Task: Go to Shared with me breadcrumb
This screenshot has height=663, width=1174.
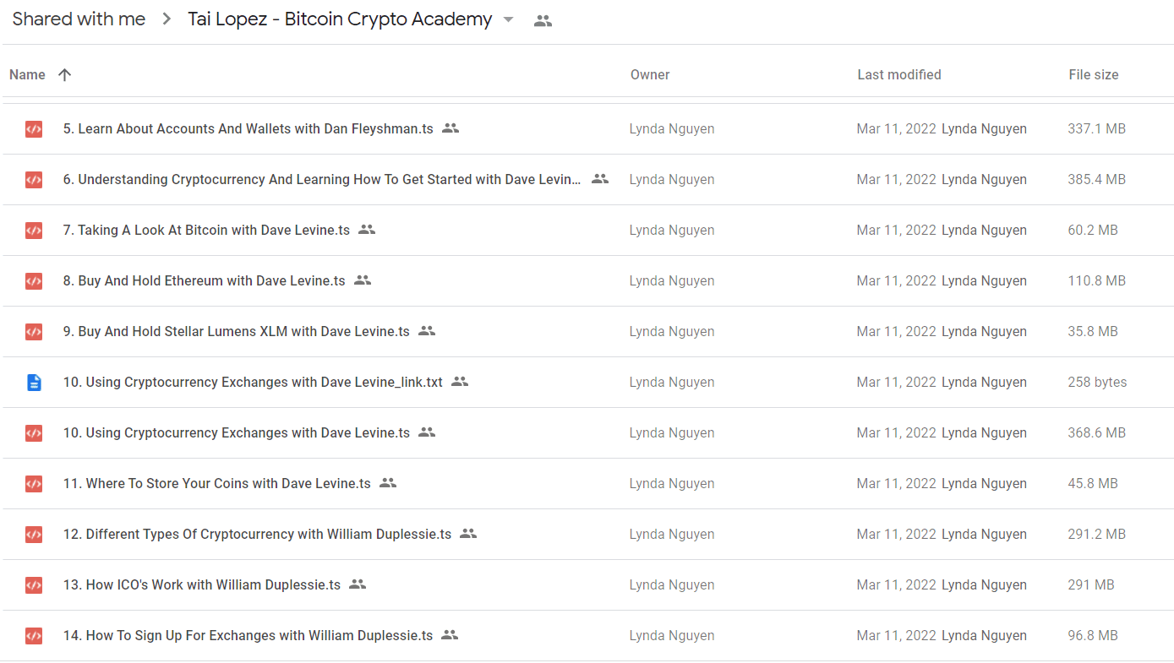Action: coord(79,19)
